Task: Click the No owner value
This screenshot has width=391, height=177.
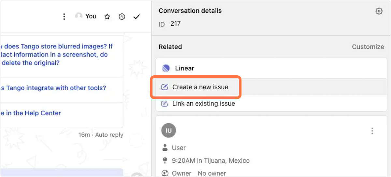Action: [212, 173]
